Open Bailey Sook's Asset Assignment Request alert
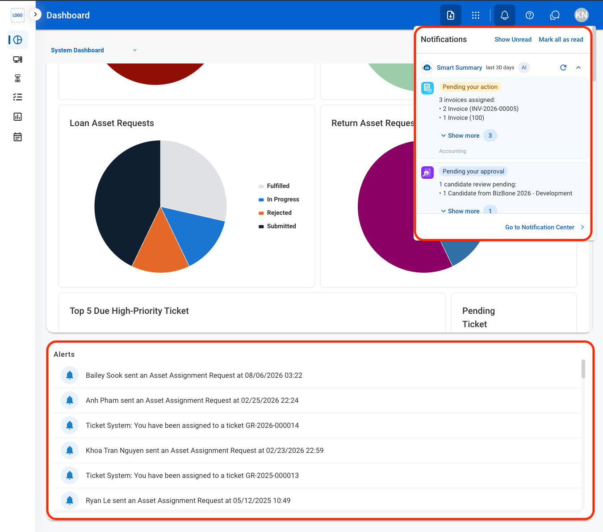This screenshot has width=603, height=532. 318,376
